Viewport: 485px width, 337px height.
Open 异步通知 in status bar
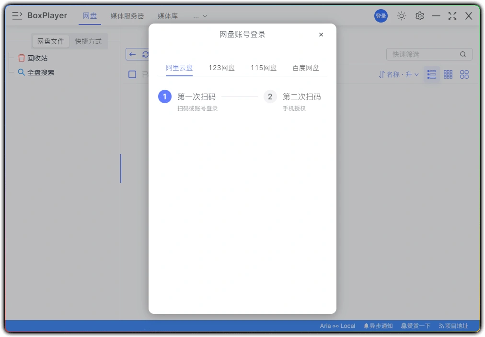pyautogui.click(x=378, y=326)
